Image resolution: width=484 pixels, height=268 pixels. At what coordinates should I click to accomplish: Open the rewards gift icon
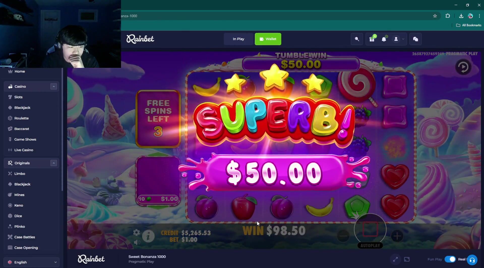(x=372, y=39)
